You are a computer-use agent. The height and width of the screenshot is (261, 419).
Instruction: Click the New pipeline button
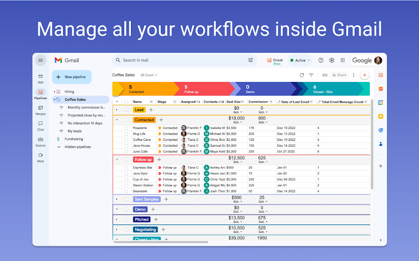point(72,77)
